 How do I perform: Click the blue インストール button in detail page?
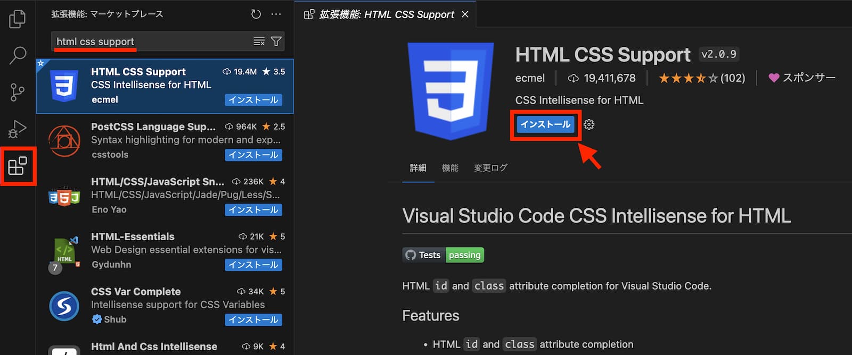point(545,124)
